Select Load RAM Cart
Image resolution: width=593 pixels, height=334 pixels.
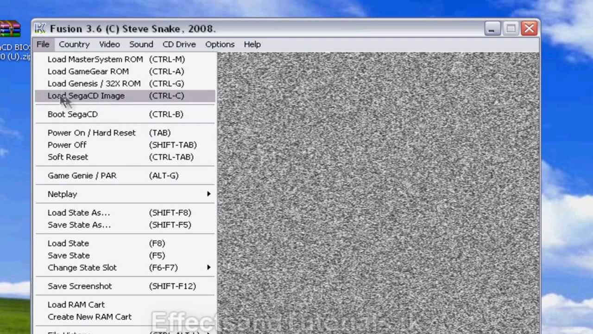click(x=125, y=304)
